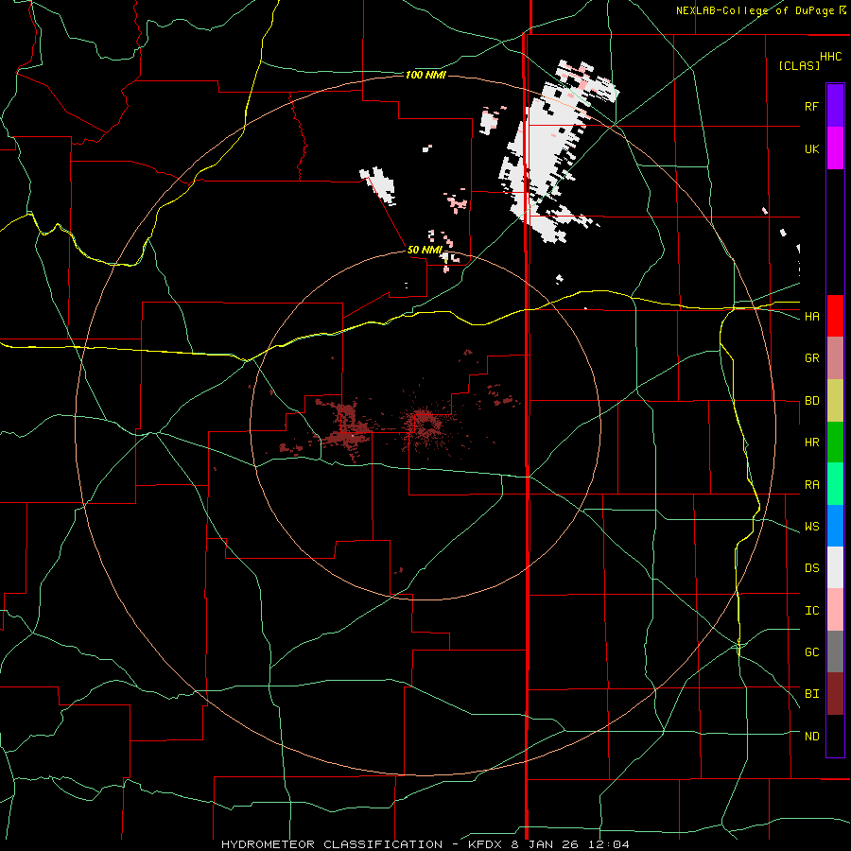Click the IC pink legend swatch
The image size is (851, 851).
[835, 610]
